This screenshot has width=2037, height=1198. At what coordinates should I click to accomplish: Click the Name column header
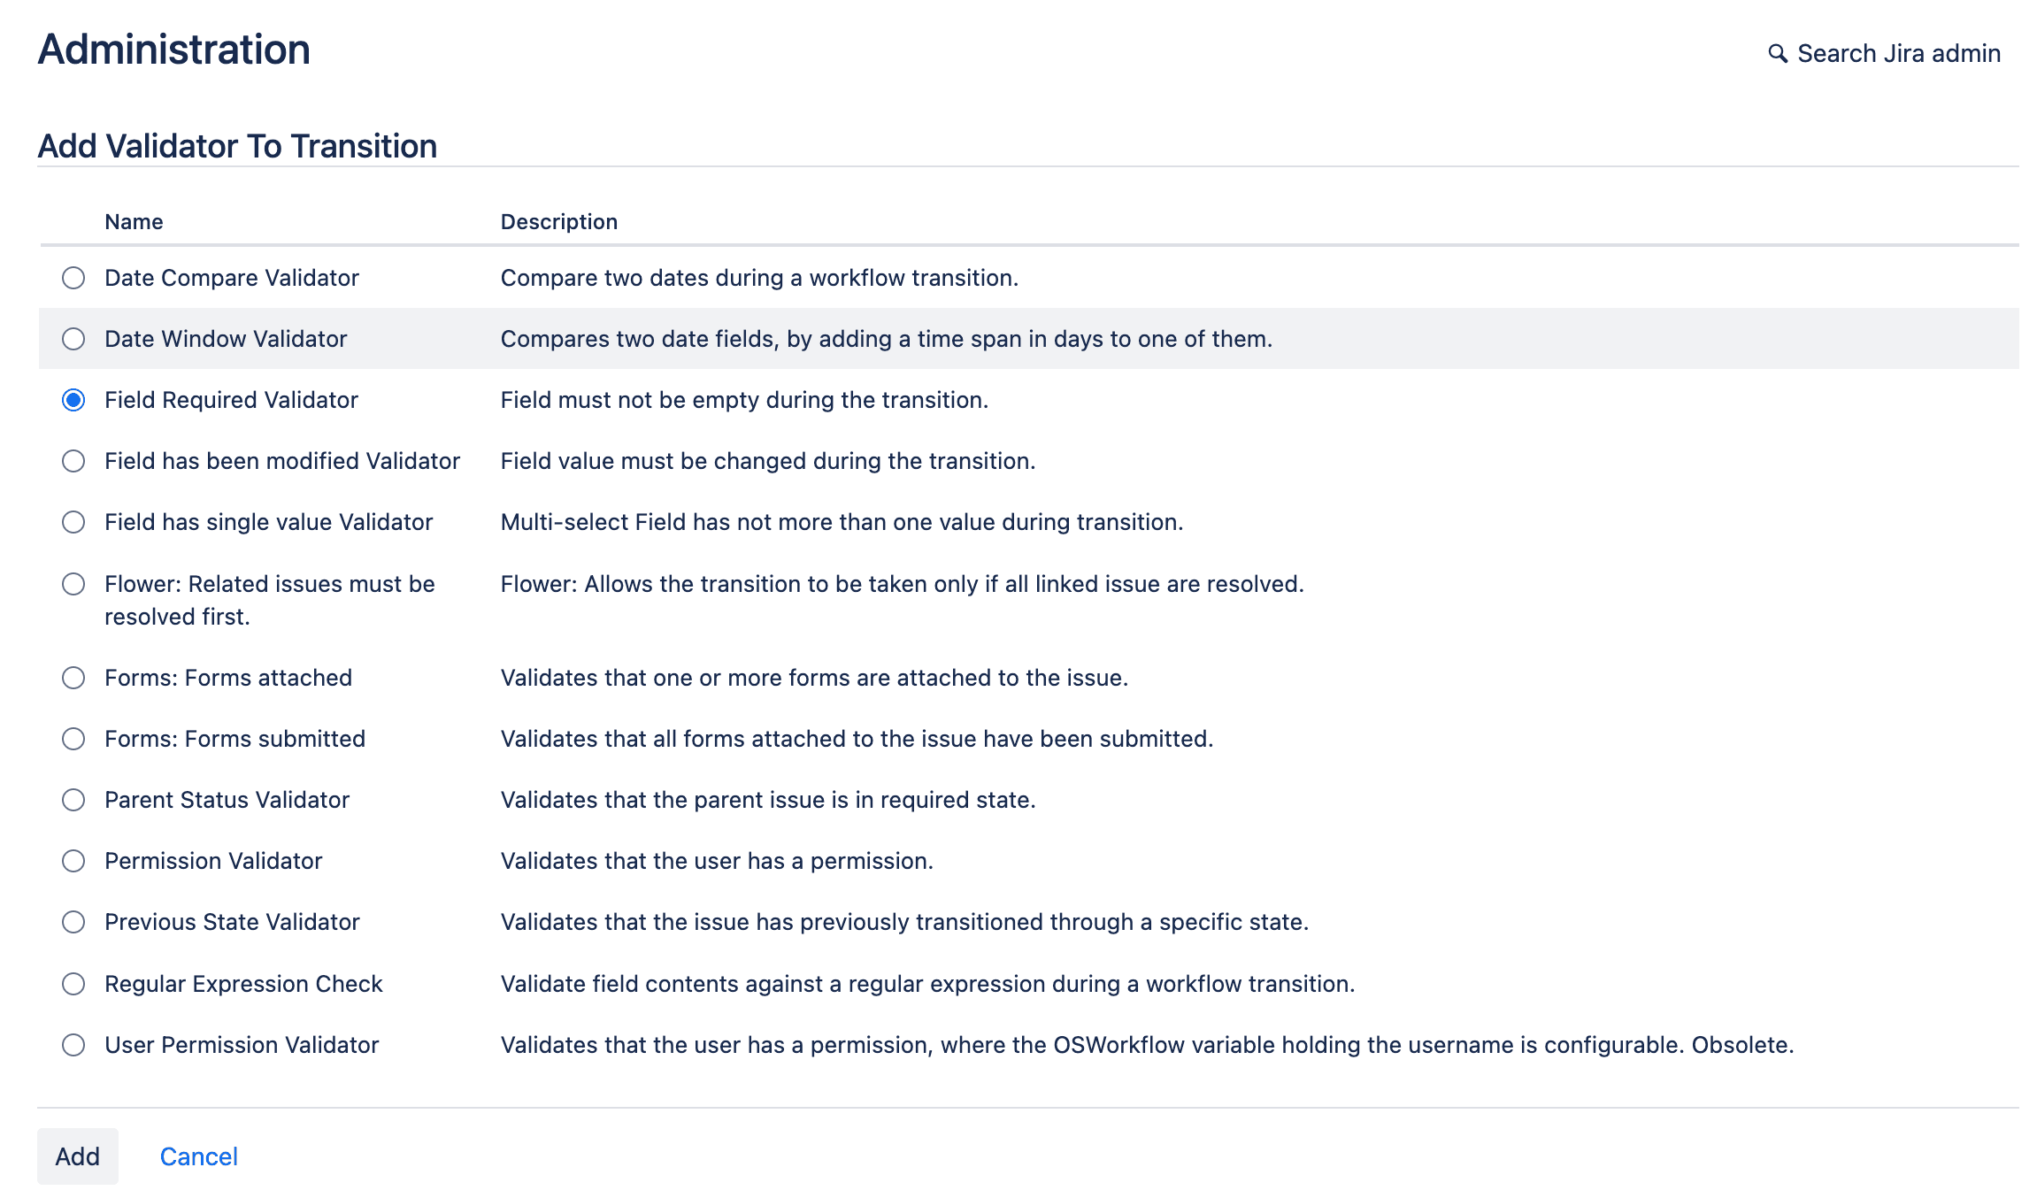tap(133, 221)
